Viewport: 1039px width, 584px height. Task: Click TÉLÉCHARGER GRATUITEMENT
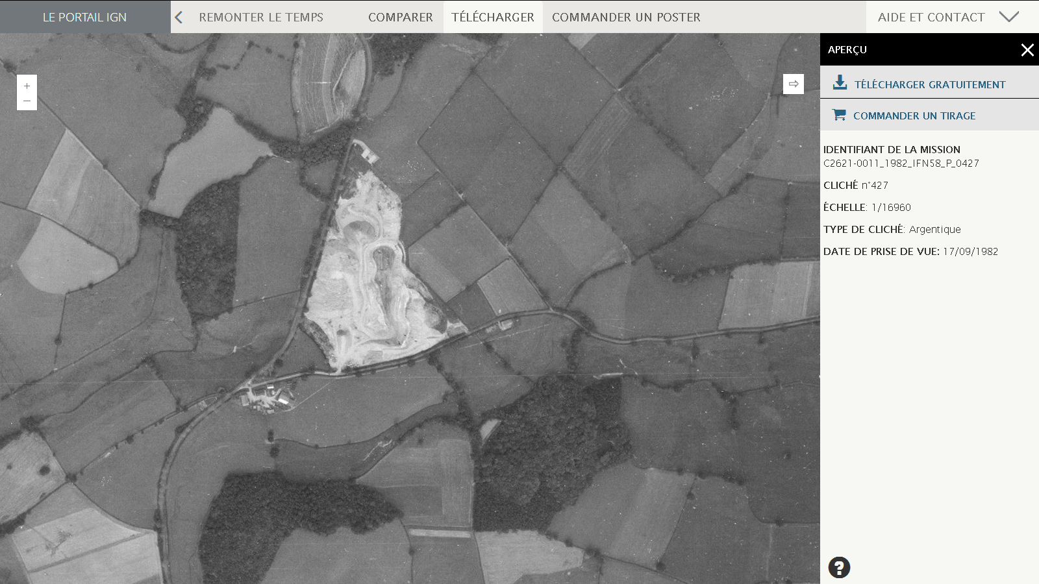tap(929, 84)
